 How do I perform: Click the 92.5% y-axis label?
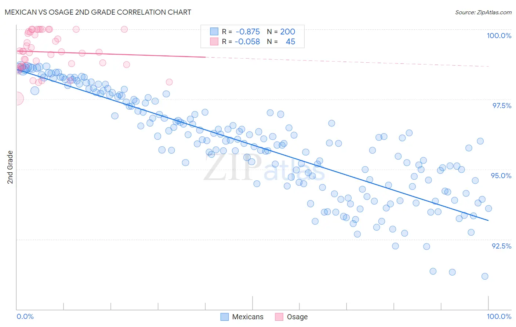(502, 246)
